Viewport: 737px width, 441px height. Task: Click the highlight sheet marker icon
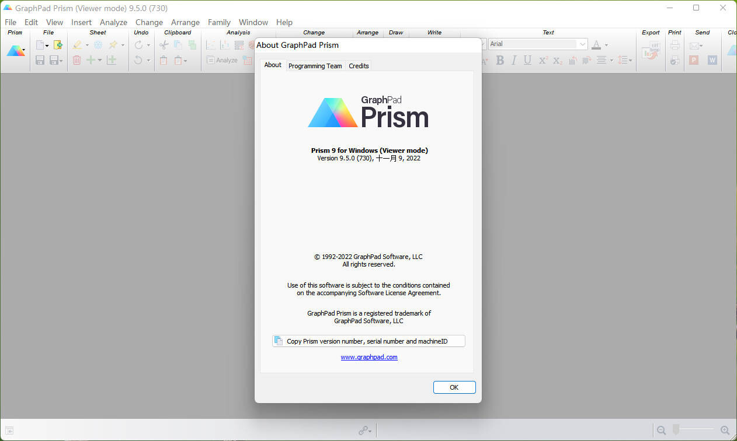tap(77, 45)
